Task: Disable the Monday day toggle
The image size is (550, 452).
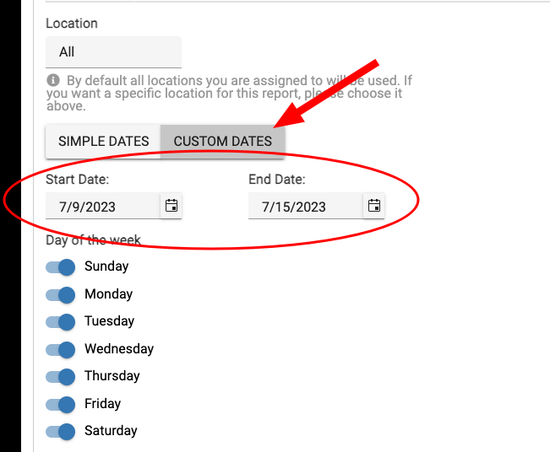Action: (61, 294)
